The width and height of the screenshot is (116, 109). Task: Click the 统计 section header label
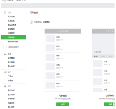[x=9, y=86]
